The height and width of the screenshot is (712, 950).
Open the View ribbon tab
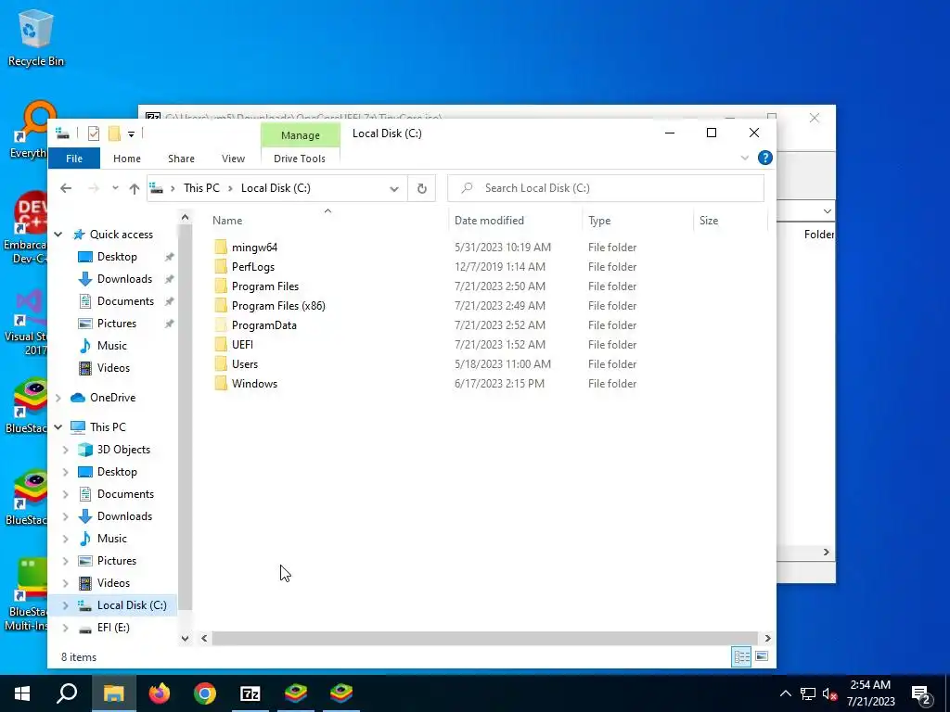click(x=233, y=159)
